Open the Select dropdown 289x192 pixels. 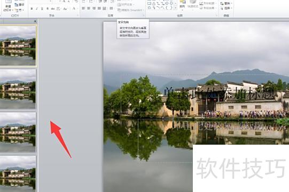pyautogui.click(x=226, y=9)
